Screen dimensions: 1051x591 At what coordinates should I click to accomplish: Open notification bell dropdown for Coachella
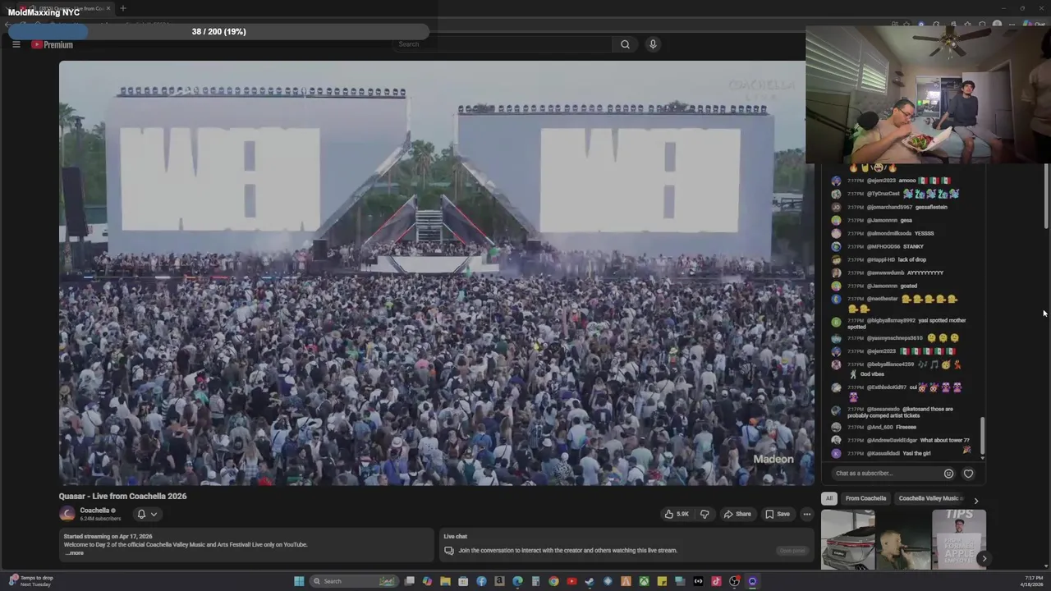pyautogui.click(x=146, y=514)
